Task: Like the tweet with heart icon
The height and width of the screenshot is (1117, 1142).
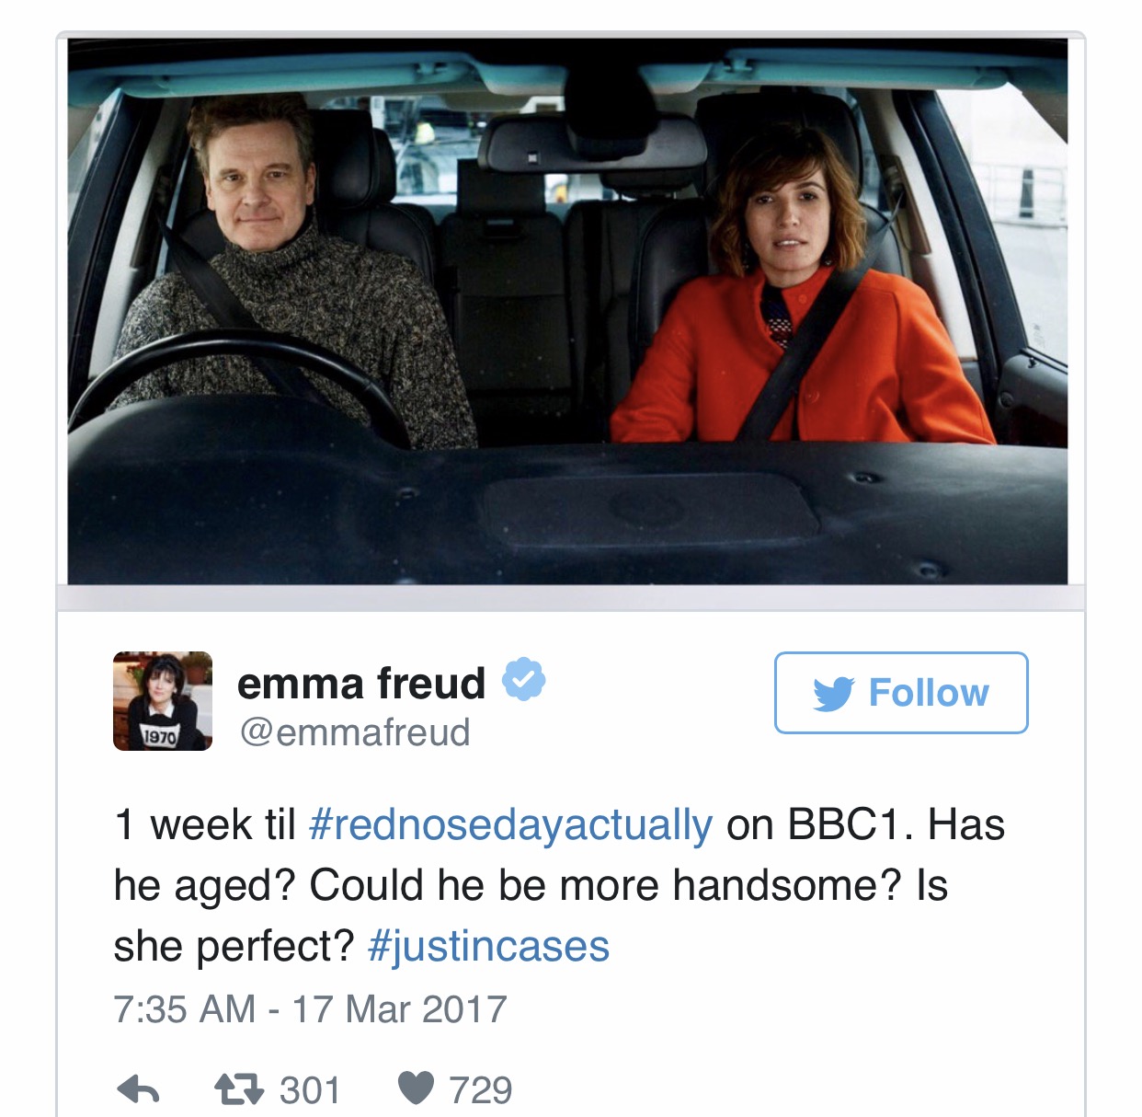Action: pyautogui.click(x=416, y=1089)
